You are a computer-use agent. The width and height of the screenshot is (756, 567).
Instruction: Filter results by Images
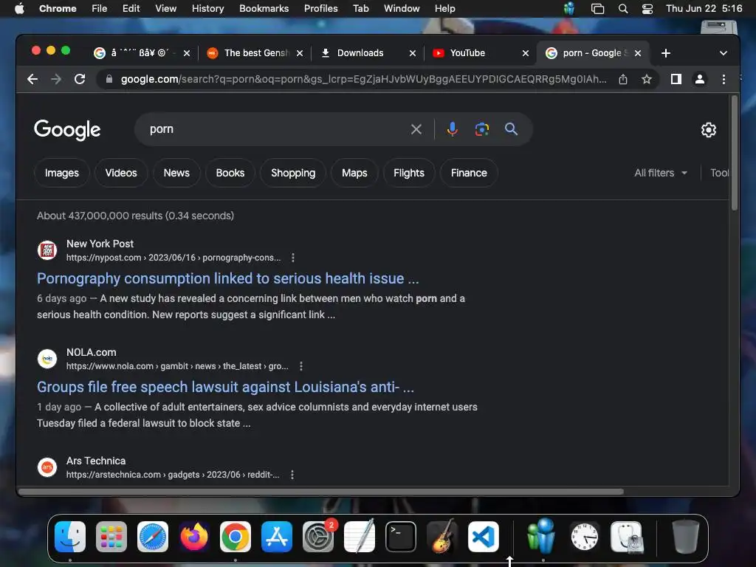coord(62,173)
